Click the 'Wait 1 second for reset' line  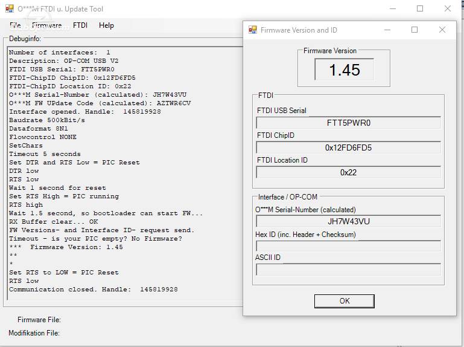(x=57, y=188)
